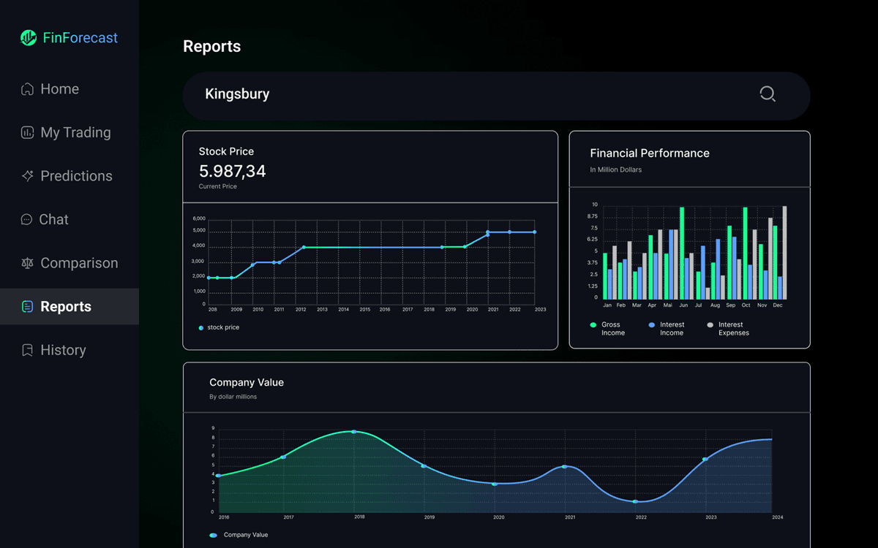This screenshot has width=878, height=548.
Task: Click the Reports document icon
Action: pyautogui.click(x=26, y=306)
